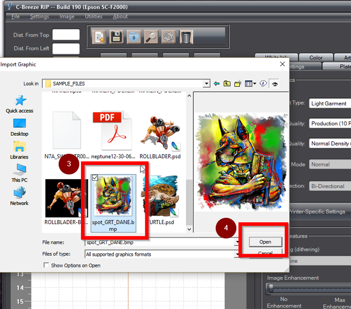
Task: Click the Dist. From Top field
Action: (66, 34)
